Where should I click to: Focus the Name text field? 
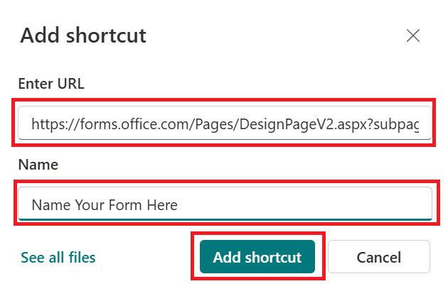pos(225,204)
